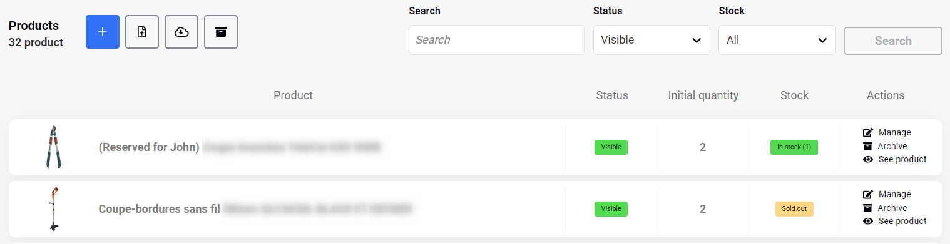Image resolution: width=950 pixels, height=244 pixels.
Task: Click the Product column header
Action: click(293, 95)
